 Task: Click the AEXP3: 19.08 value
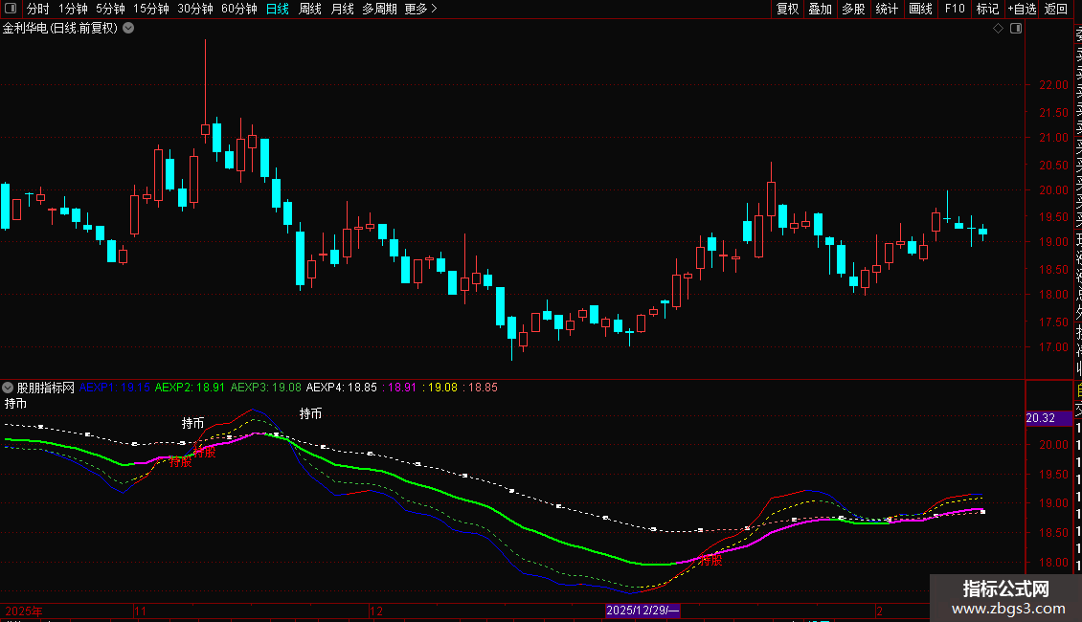(265, 388)
